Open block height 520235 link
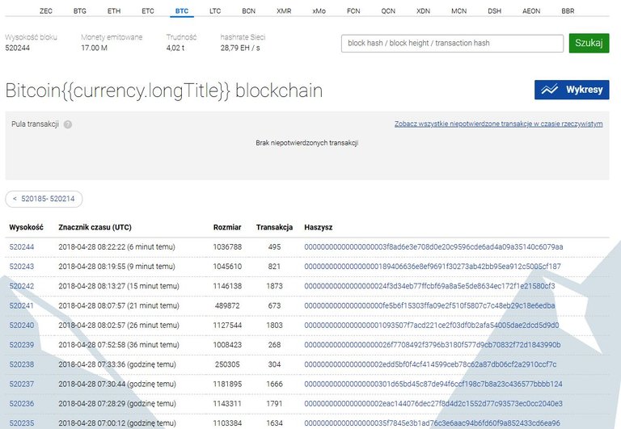 click(22, 423)
